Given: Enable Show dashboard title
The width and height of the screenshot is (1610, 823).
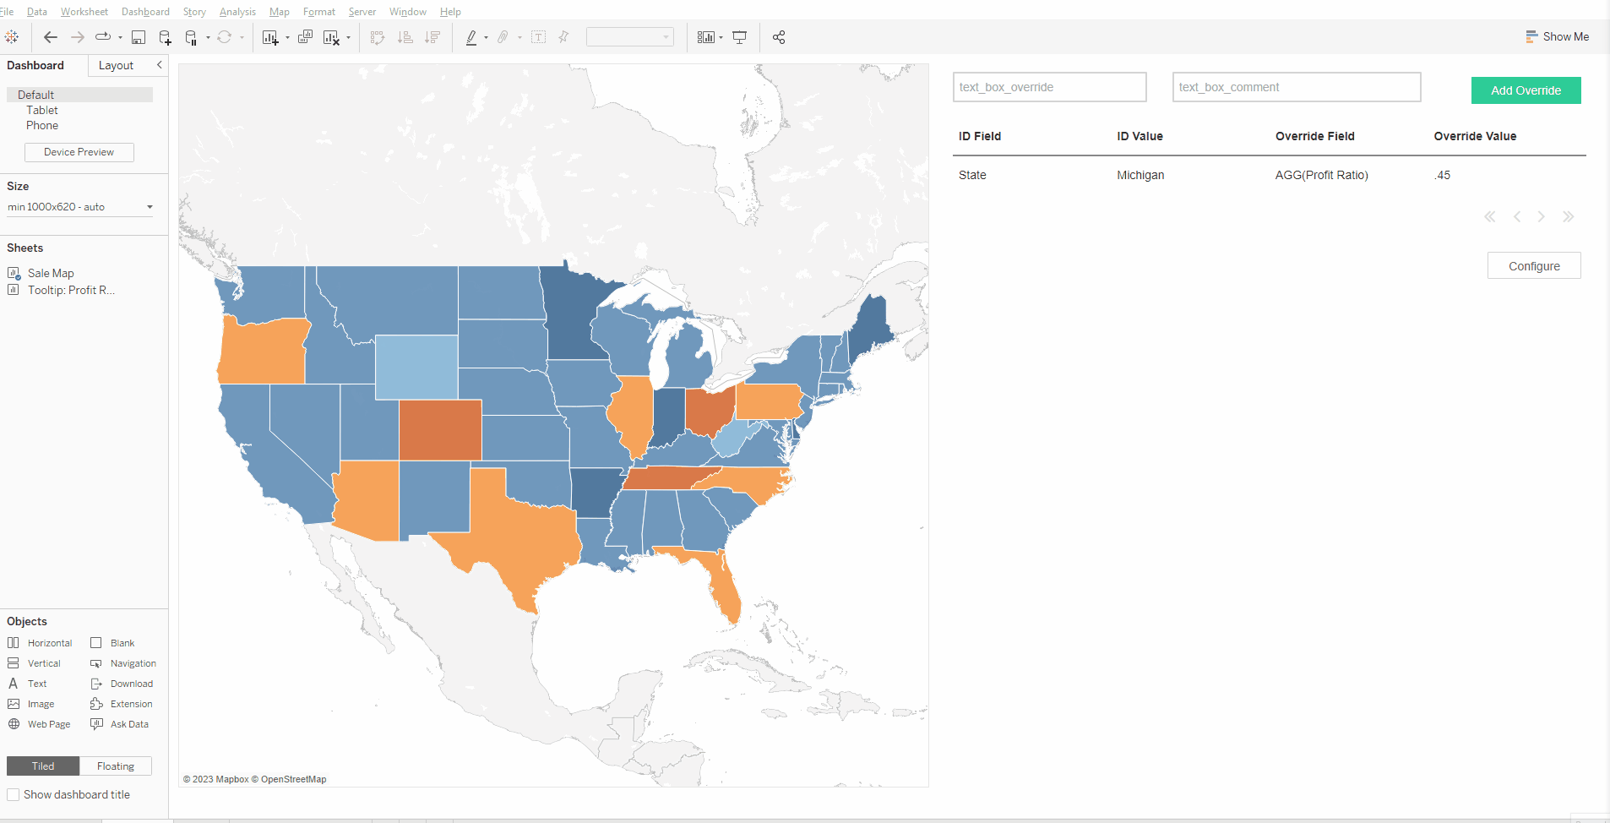Looking at the screenshot, I should [14, 794].
